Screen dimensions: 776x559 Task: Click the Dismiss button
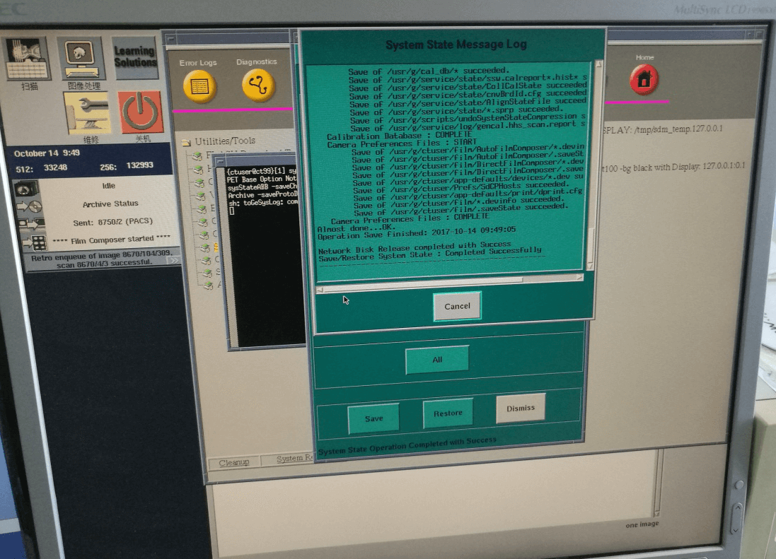521,408
